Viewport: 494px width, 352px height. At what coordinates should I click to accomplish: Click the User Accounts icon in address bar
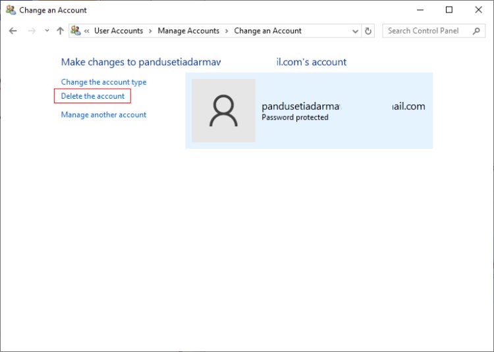tap(76, 31)
